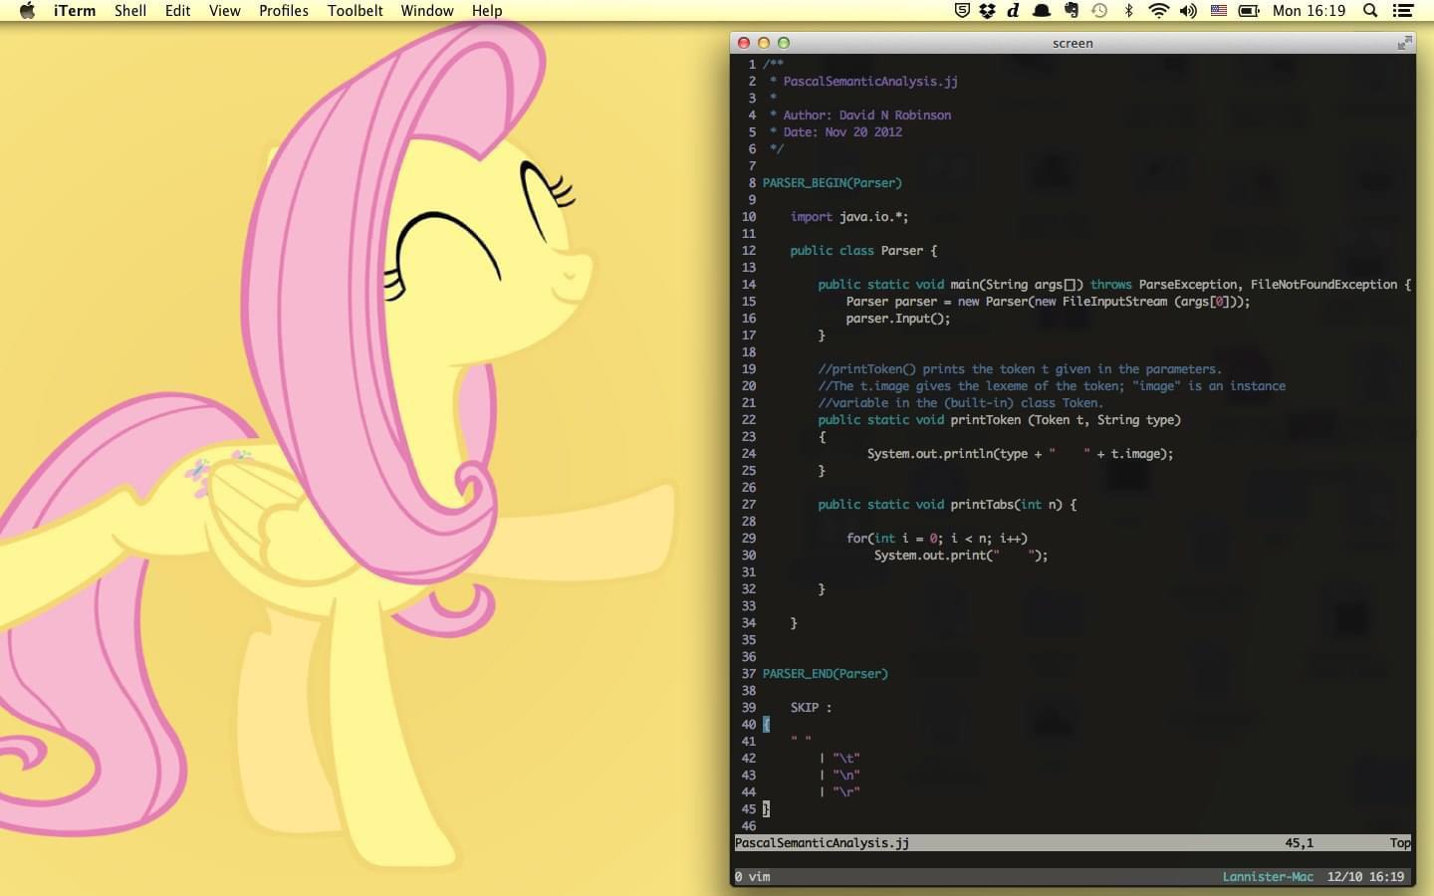Click 'PascalSemanticAnalysis.jj' on line 2

tap(870, 82)
